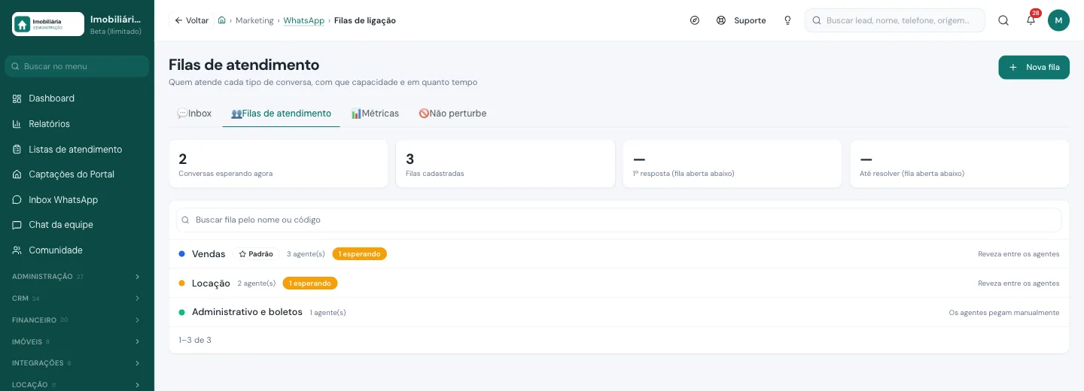Viewport: 1084px width, 391px height.
Task: Open the Locação queue row
Action: coord(619,283)
